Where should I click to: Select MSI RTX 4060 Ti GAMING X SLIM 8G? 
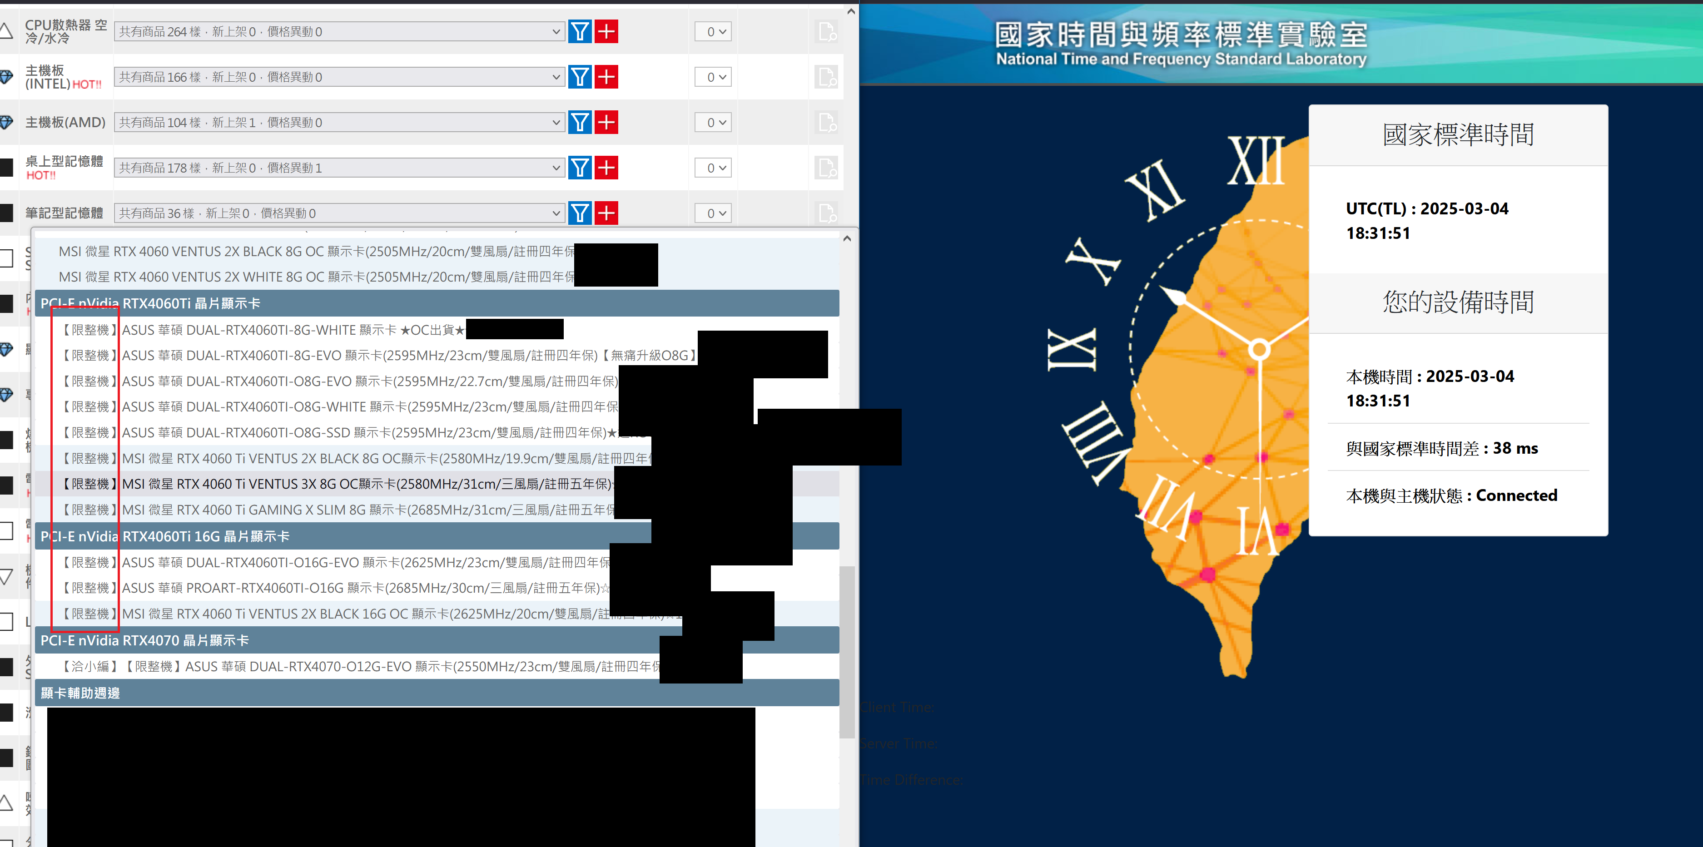point(437,510)
